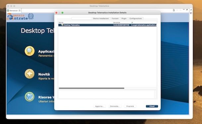
Task: Click the reduce icon next to Home in toolbar
Action: pyautogui.click(x=184, y=10)
